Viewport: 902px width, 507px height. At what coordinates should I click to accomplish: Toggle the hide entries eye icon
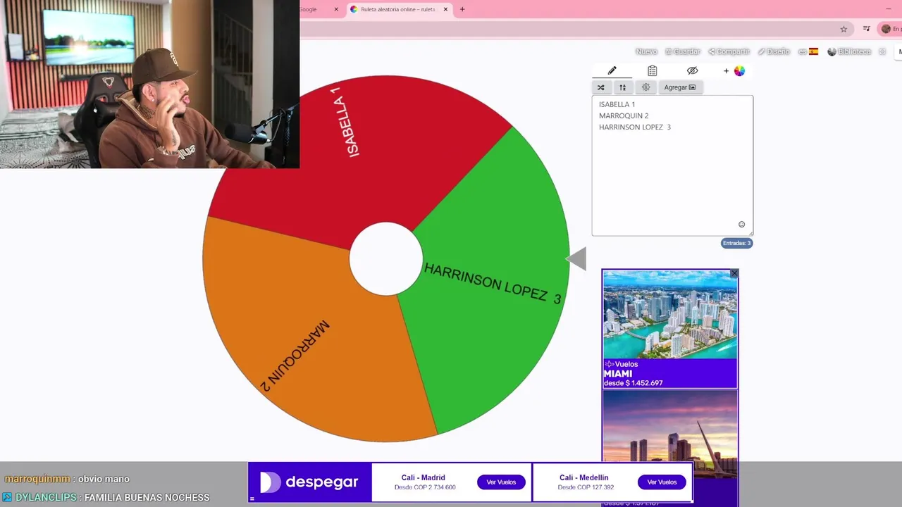point(692,70)
